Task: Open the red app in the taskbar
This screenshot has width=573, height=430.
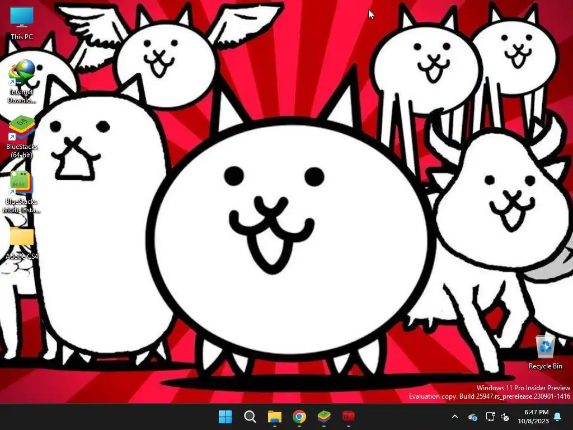Action: [x=349, y=417]
